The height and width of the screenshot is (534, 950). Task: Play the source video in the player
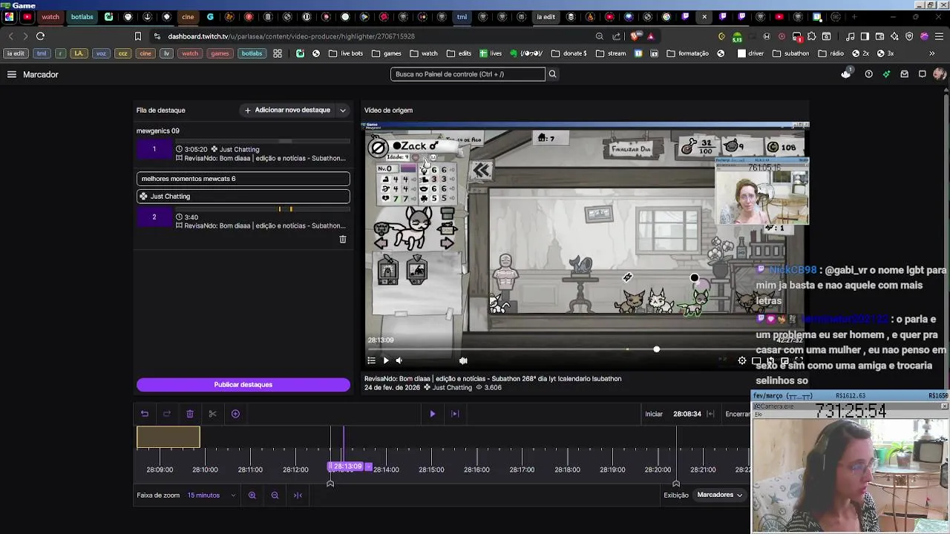386,360
